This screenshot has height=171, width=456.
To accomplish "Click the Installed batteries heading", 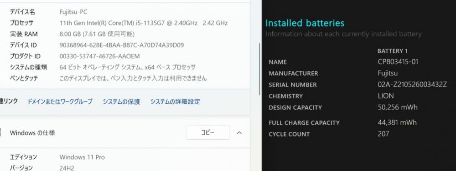I will 305,23.
